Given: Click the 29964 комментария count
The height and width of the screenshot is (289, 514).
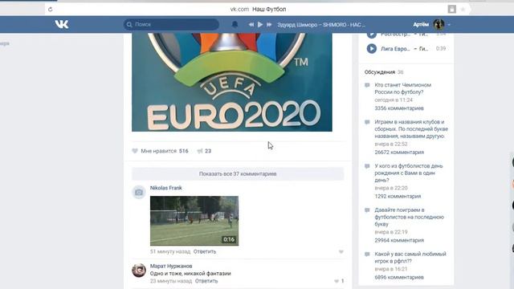Looking at the screenshot, I should point(399,240).
